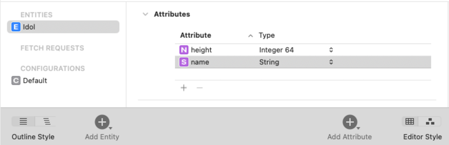
Task: Switch editor style to graph view
Action: coord(430,121)
